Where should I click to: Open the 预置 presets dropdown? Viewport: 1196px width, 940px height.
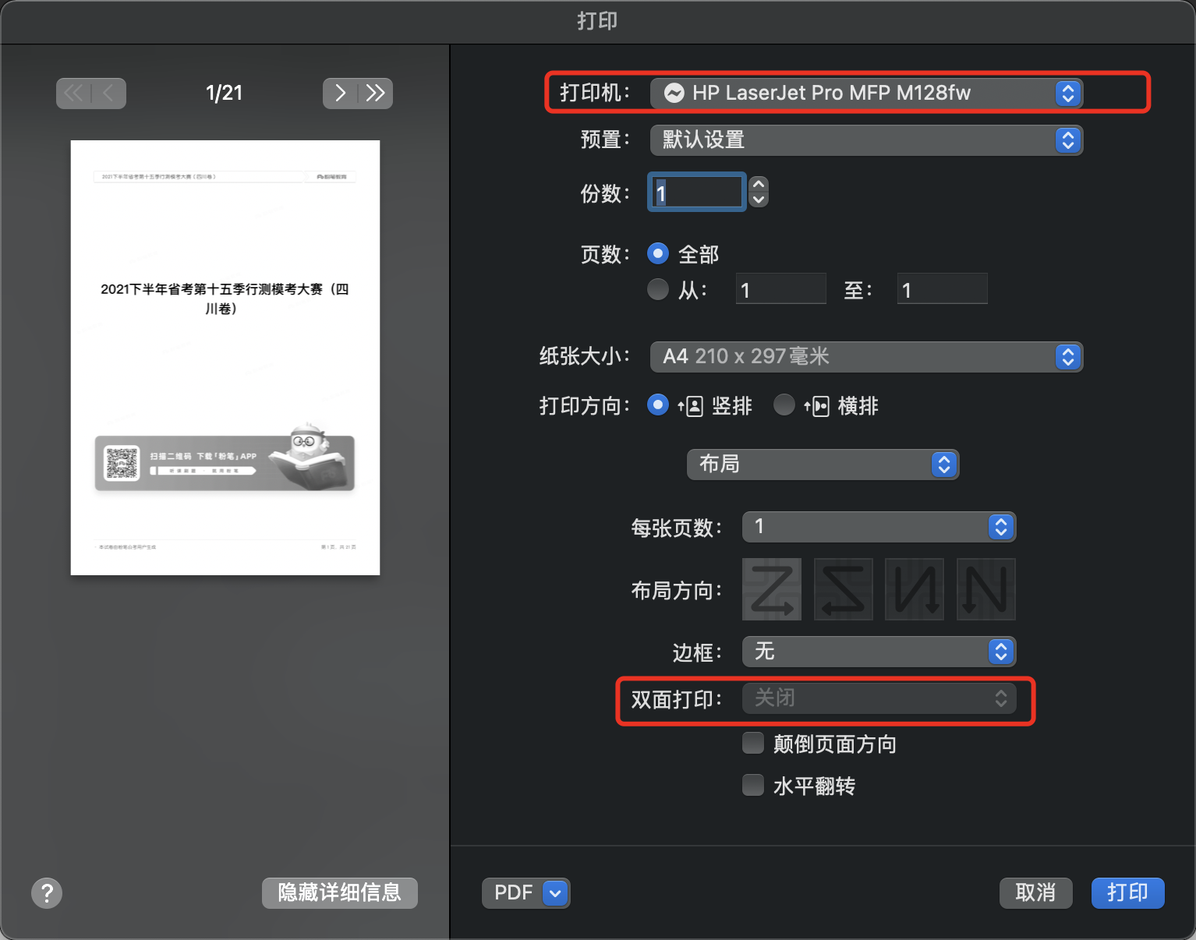tap(866, 140)
